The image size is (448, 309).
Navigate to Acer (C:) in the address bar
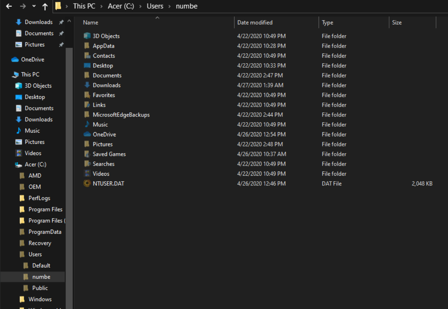(121, 6)
